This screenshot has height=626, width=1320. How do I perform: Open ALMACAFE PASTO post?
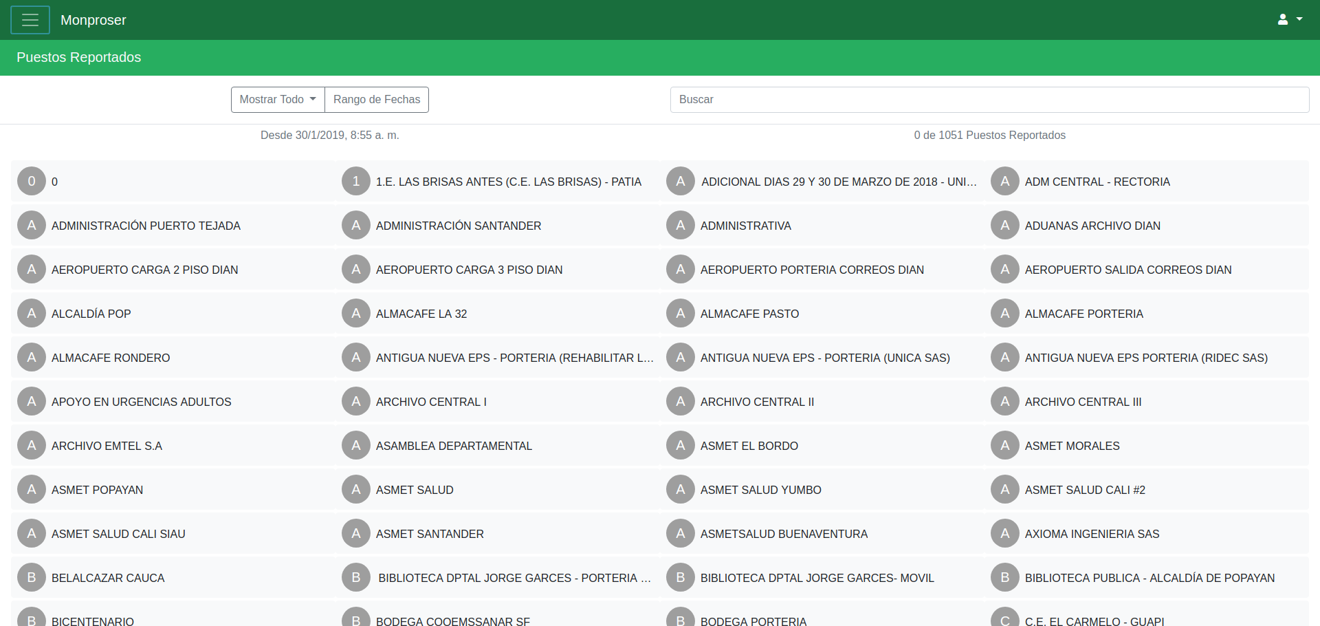(x=749, y=314)
